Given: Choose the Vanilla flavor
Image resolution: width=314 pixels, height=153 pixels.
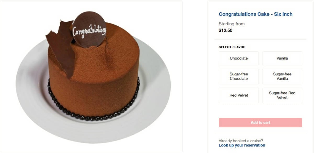Looking at the screenshot, I should [x=282, y=58].
